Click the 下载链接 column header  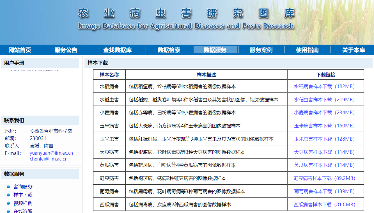326,75
